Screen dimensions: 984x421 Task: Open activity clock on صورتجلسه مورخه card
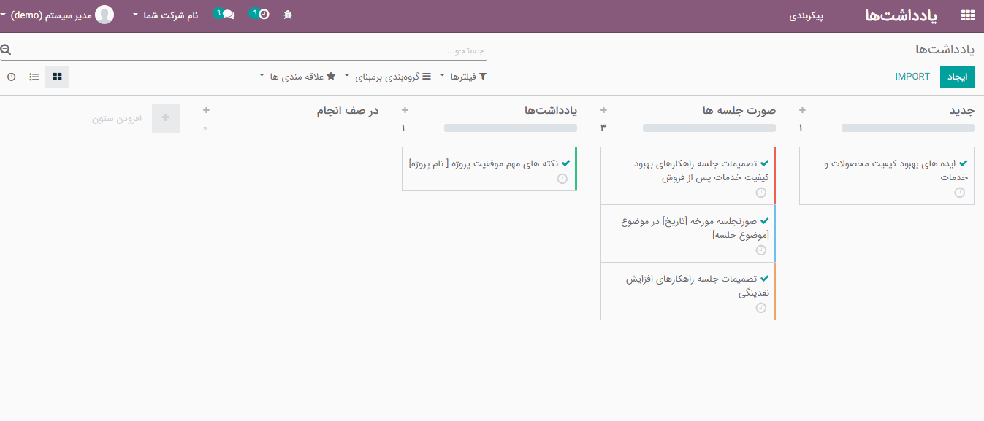pyautogui.click(x=760, y=250)
